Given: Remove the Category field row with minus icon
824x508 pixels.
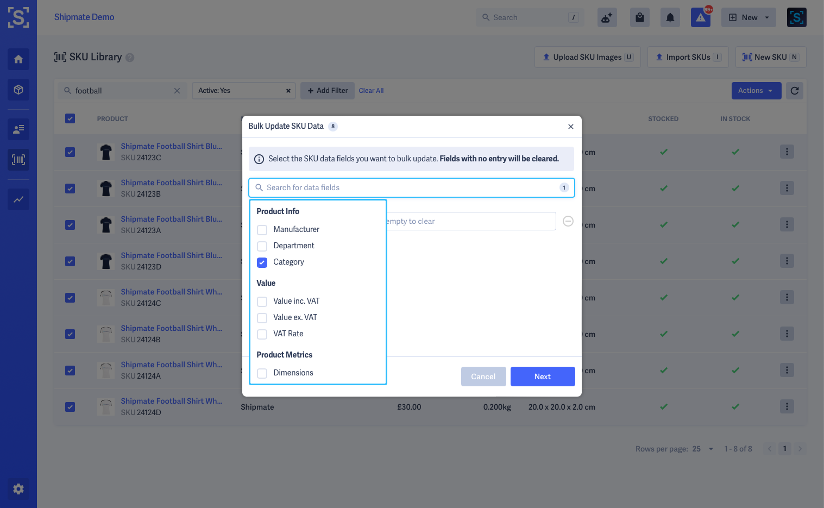Looking at the screenshot, I should pyautogui.click(x=568, y=221).
